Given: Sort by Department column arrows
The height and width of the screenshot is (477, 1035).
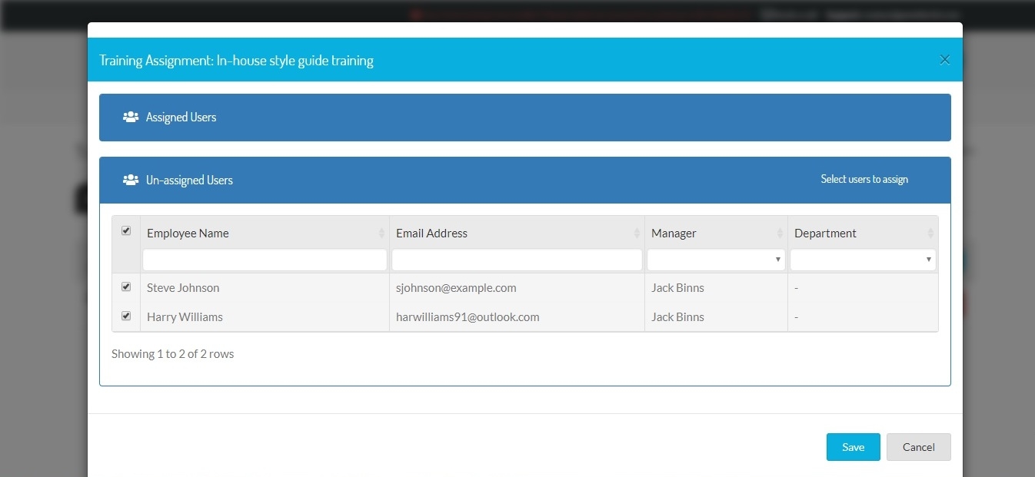Looking at the screenshot, I should coord(930,234).
